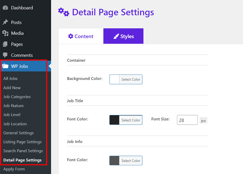The height and width of the screenshot is (174, 243).
Task: Click the Job Title section heading
Action: (x=75, y=101)
